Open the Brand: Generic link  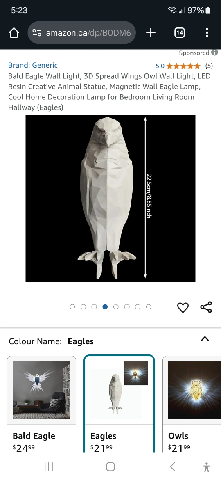(x=33, y=65)
